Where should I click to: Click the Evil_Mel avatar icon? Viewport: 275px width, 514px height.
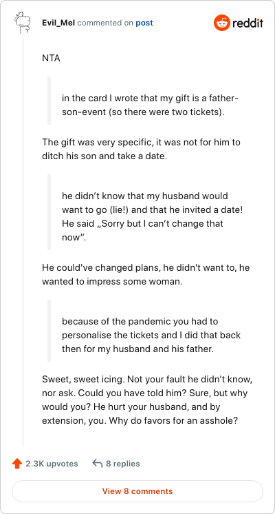coord(23,23)
